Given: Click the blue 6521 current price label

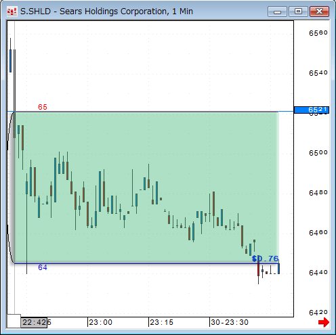Looking at the screenshot, I should 312,110.
